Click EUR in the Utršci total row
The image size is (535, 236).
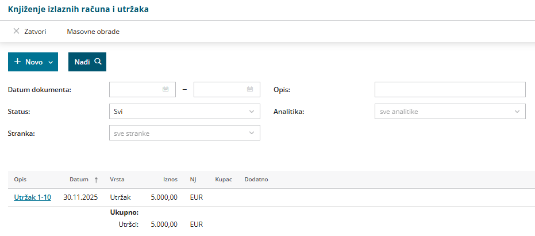click(197, 224)
